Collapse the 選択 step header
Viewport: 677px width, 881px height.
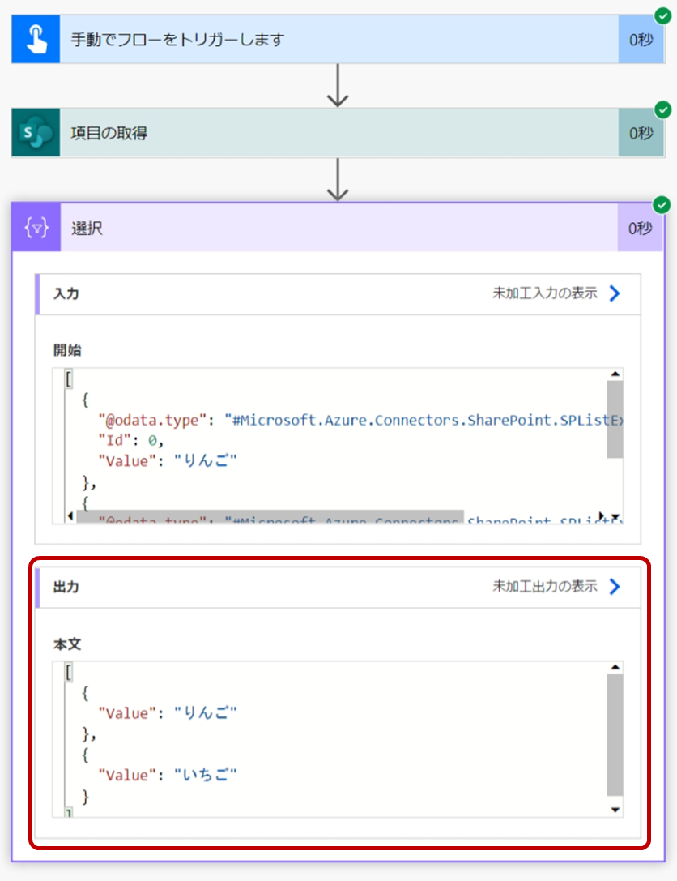pos(338,228)
